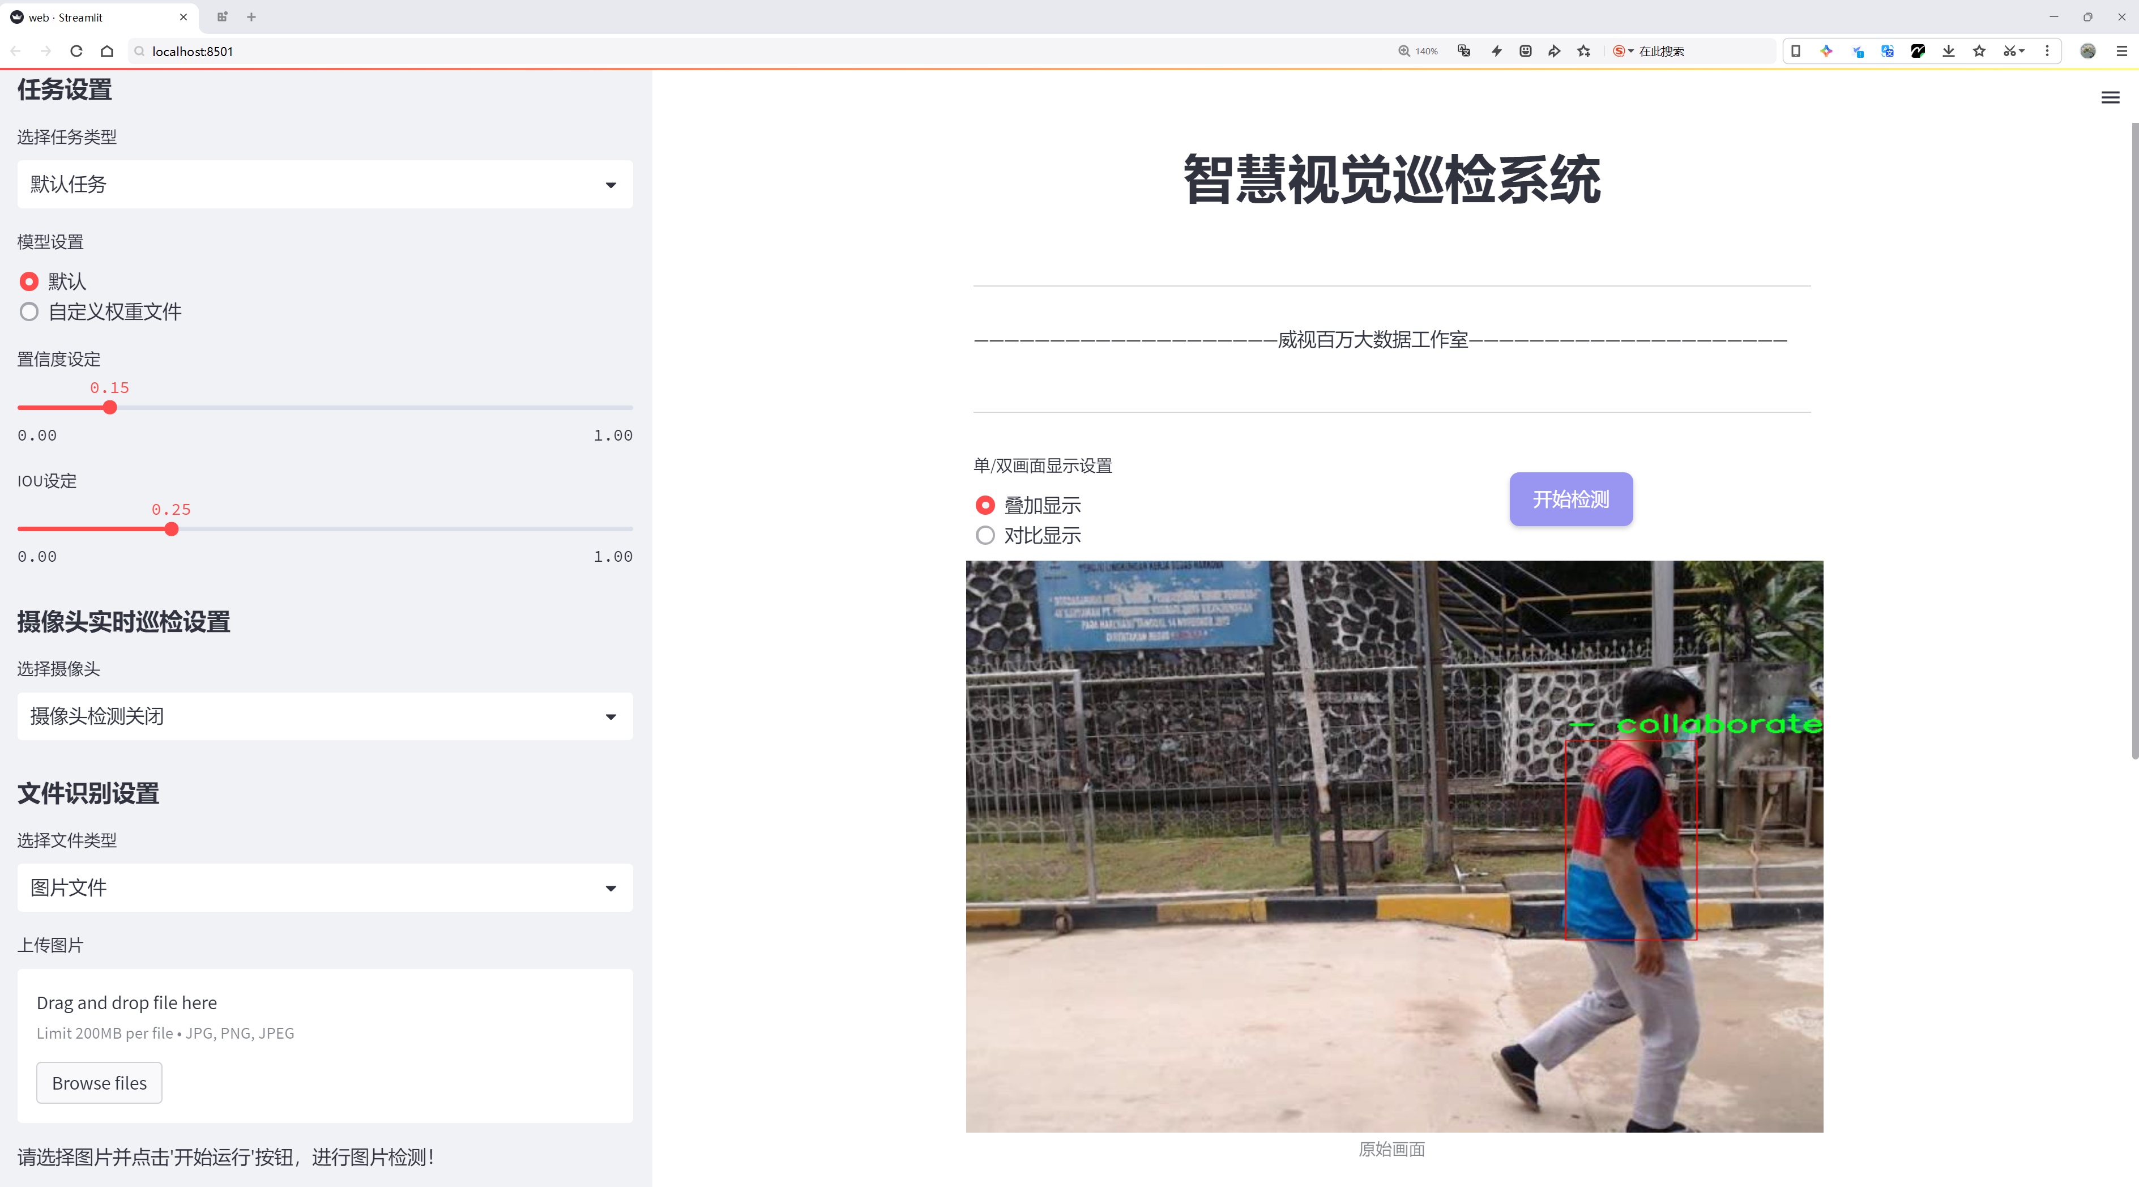
Task: Open the user profile avatar
Action: point(2087,52)
